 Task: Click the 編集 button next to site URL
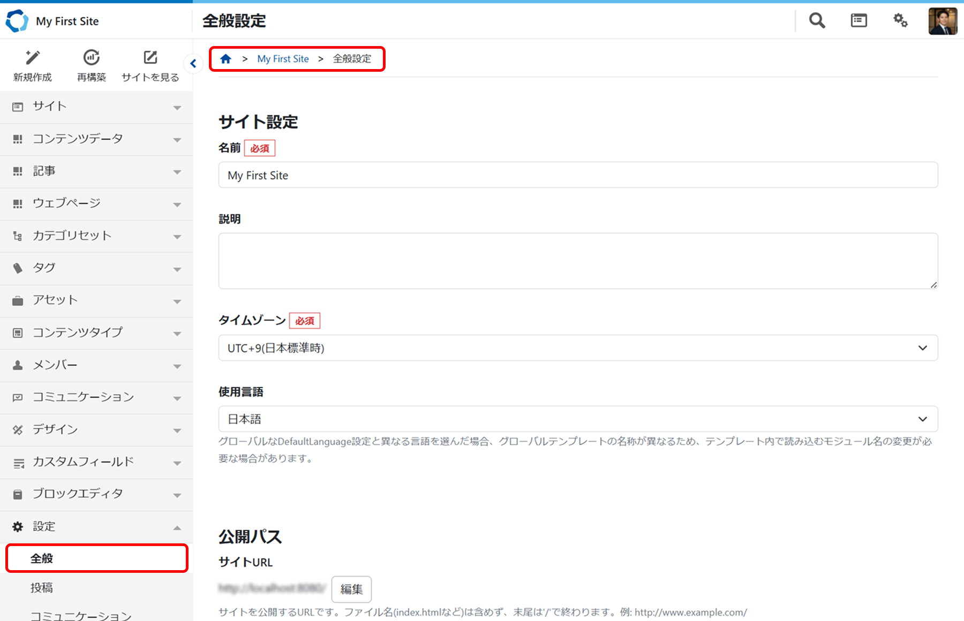[351, 589]
